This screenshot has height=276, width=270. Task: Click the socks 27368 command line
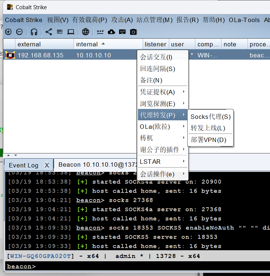[x=114, y=200]
